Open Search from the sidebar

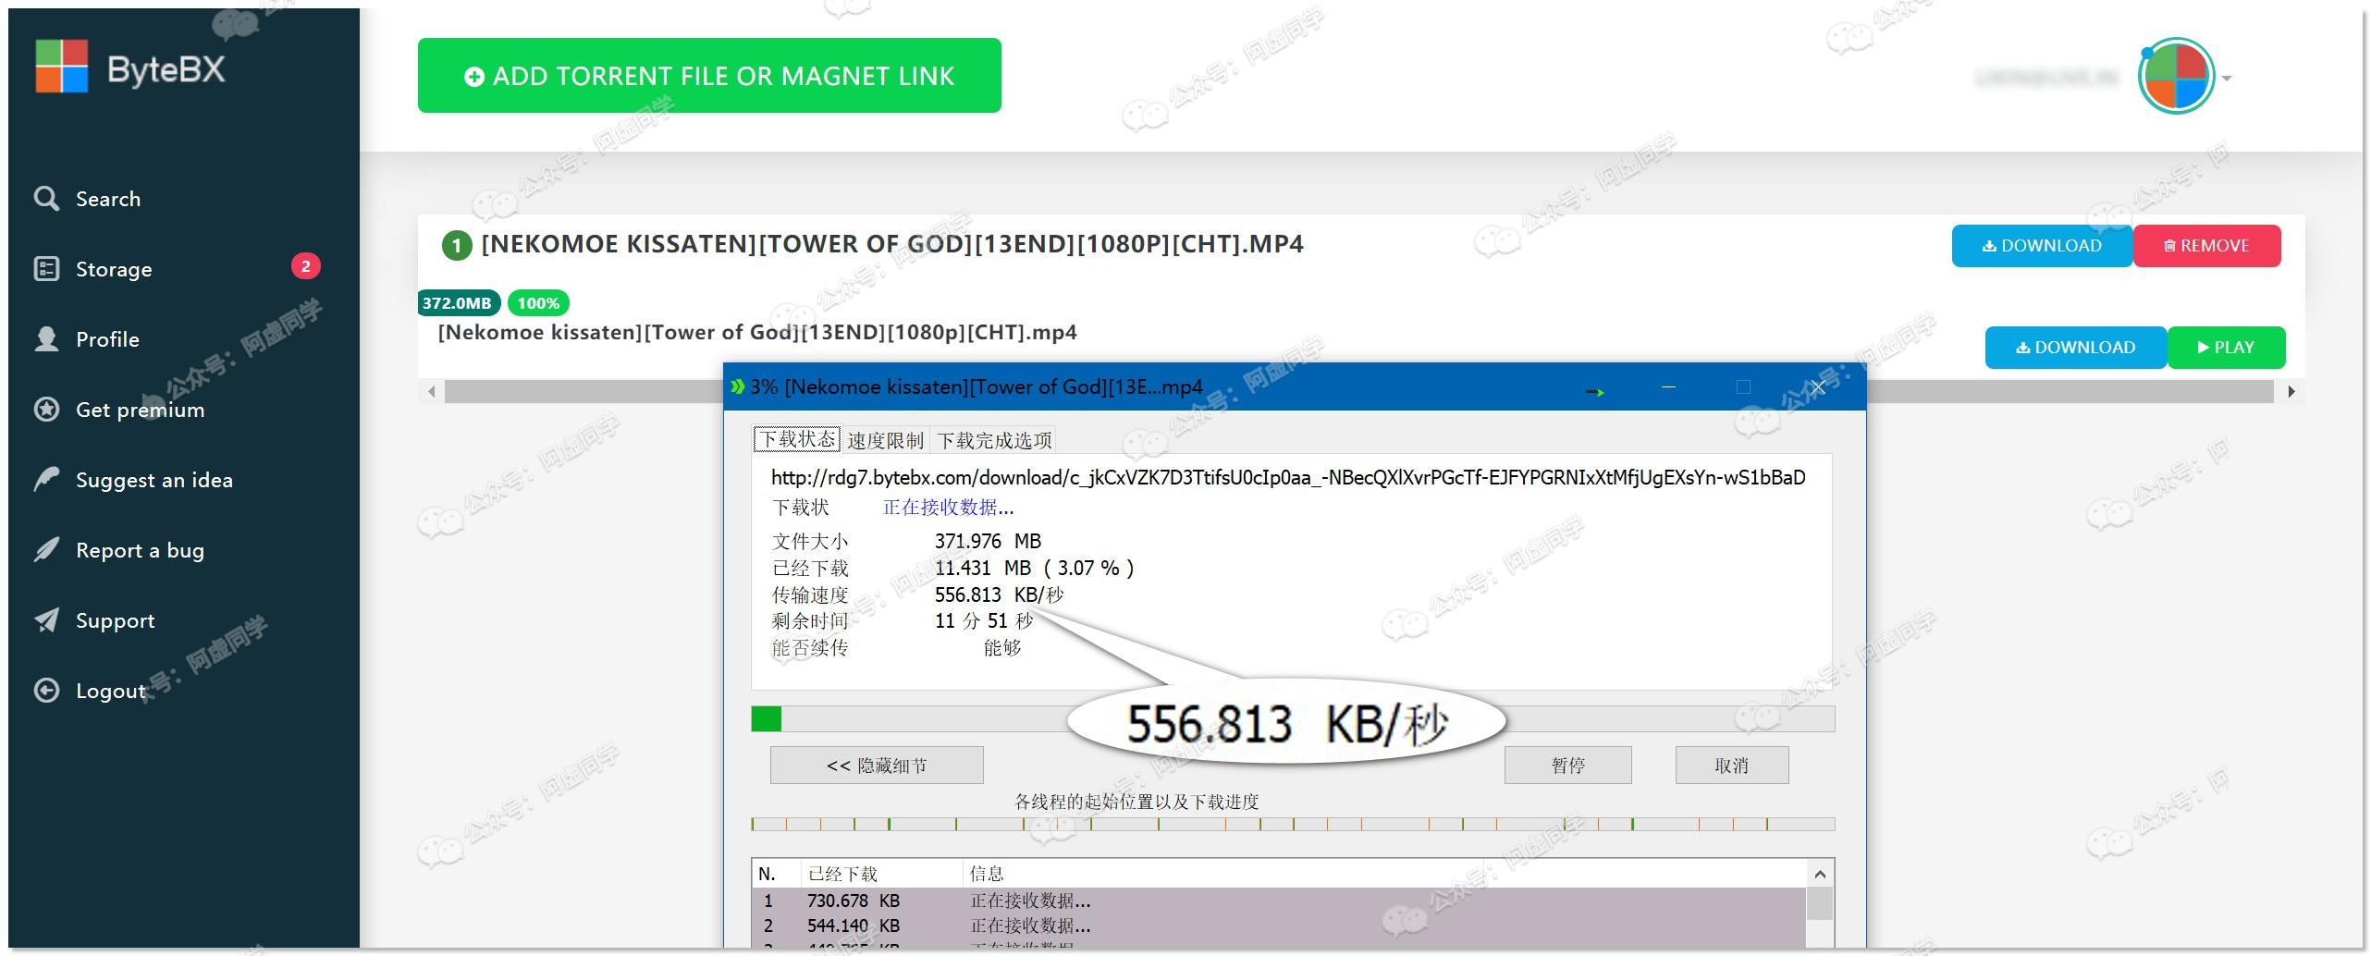click(x=108, y=199)
